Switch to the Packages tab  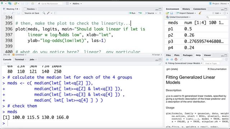coord(188,55)
